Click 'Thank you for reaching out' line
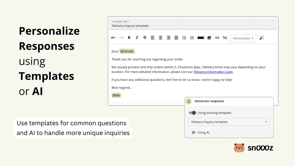295x166 pixels. (x=147, y=59)
